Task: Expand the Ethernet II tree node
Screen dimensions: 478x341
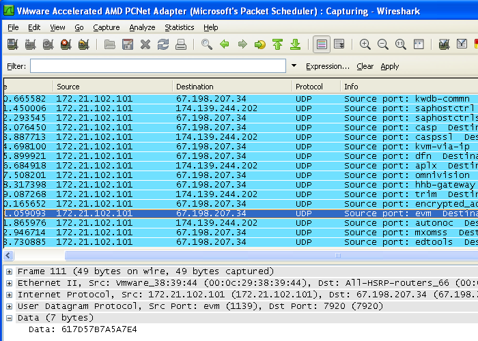Action: coord(9,283)
